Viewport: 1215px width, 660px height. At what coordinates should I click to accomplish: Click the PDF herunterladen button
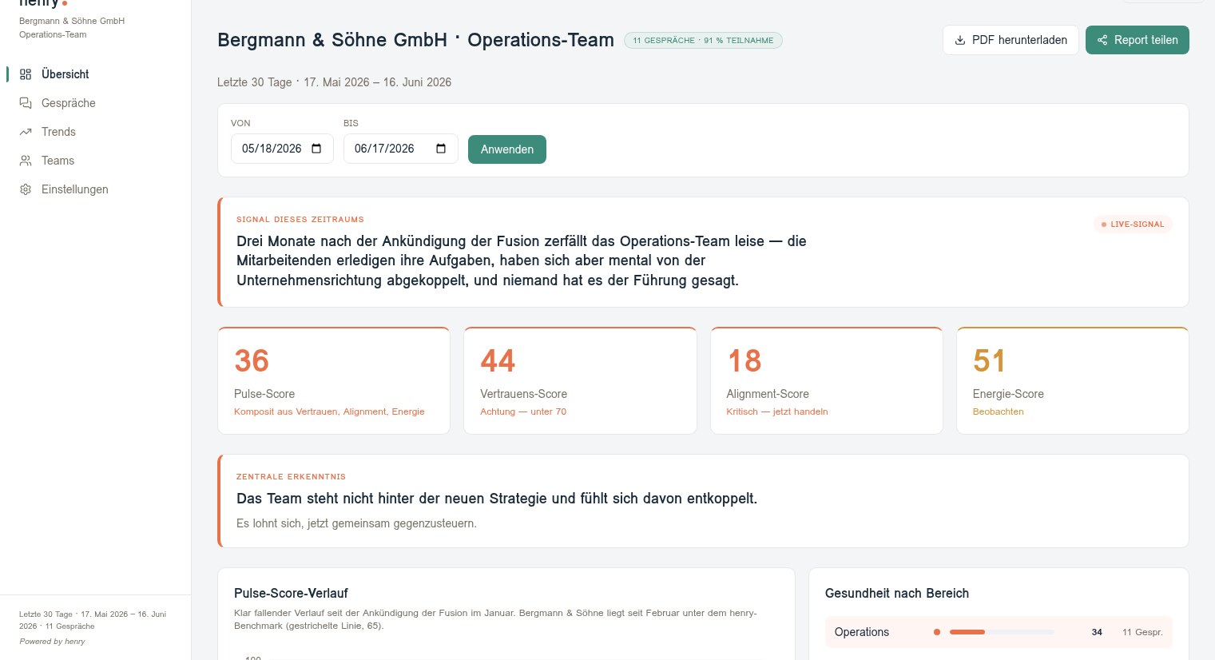pos(1011,40)
